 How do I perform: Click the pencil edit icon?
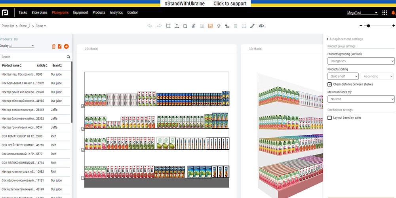tap(252, 26)
